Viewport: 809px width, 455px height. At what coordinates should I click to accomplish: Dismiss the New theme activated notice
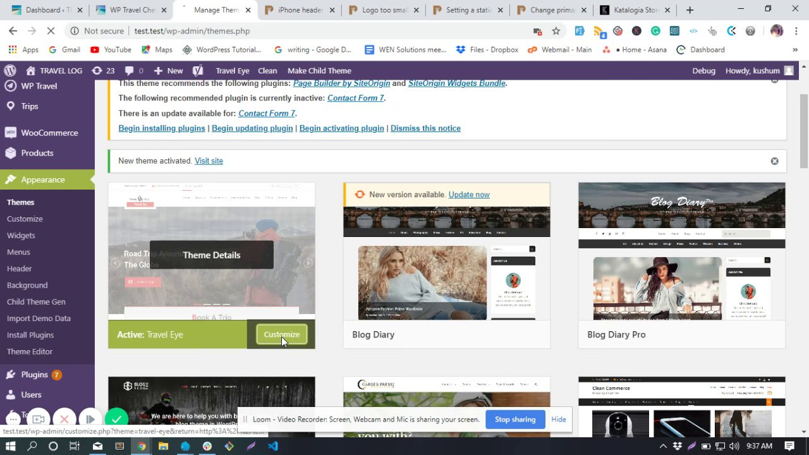click(774, 161)
